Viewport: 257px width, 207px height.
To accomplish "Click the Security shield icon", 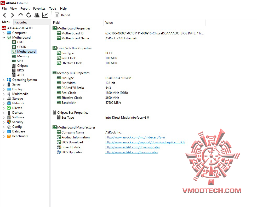I will click(x=9, y=122).
